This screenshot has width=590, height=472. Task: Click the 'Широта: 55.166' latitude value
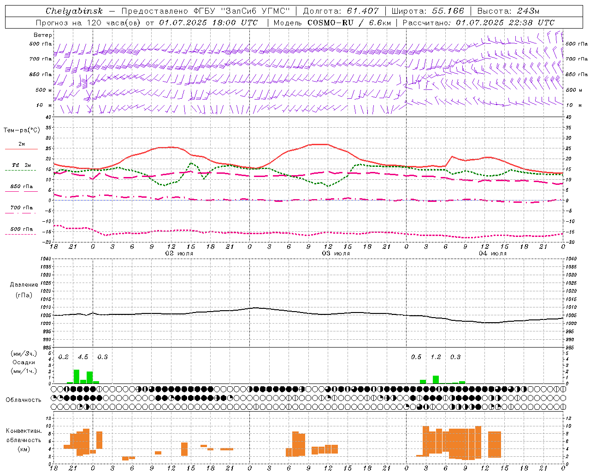(x=428, y=11)
